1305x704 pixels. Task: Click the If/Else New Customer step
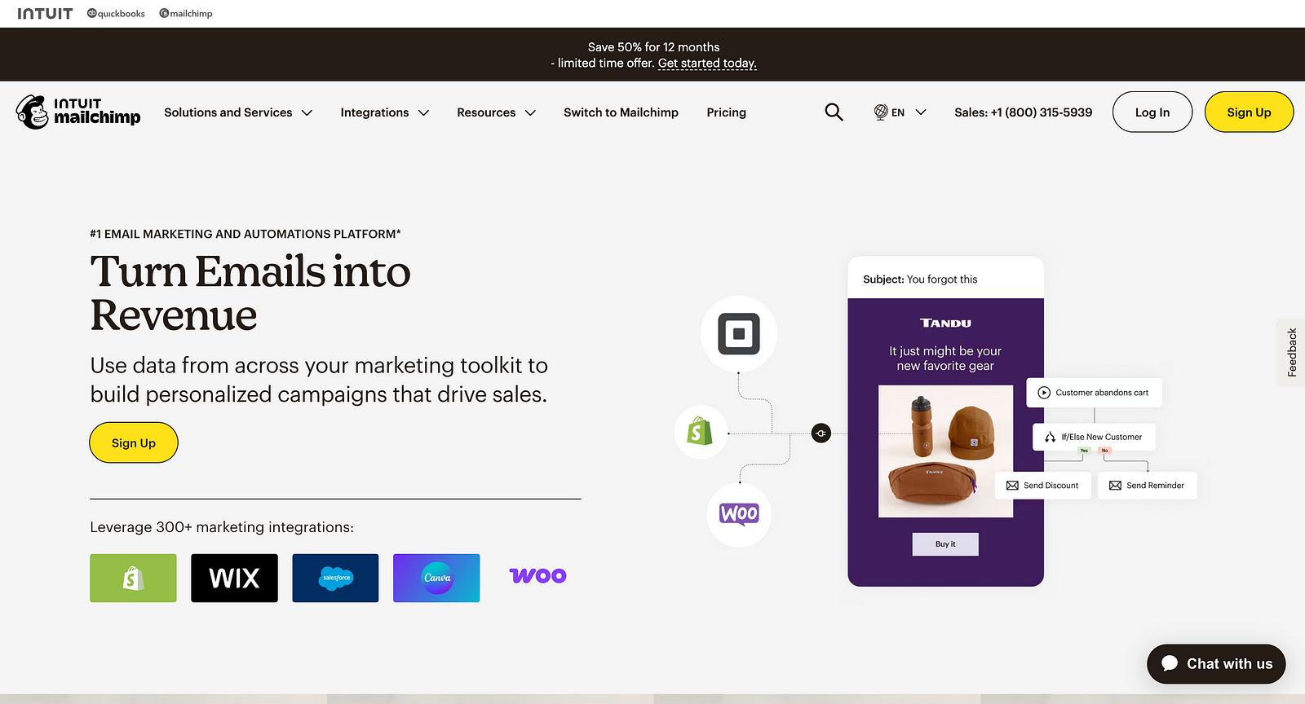point(1094,437)
